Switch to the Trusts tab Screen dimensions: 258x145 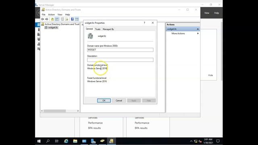pos(98,29)
